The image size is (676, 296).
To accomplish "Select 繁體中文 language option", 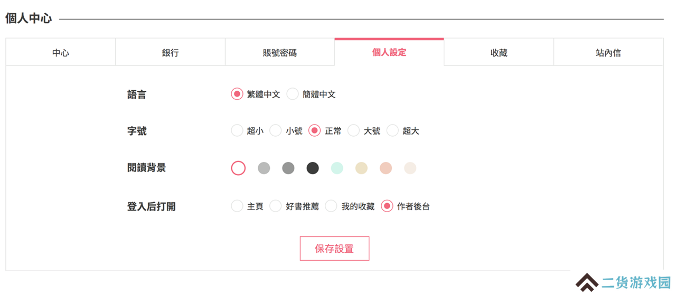I will click(237, 94).
